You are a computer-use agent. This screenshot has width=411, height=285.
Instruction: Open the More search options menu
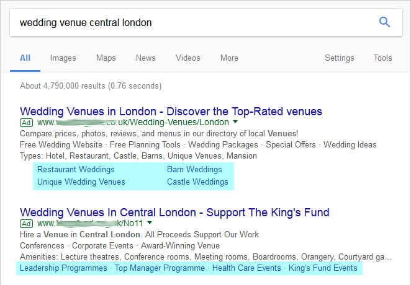229,58
